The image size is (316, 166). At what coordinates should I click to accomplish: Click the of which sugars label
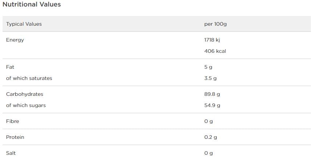tap(26, 105)
